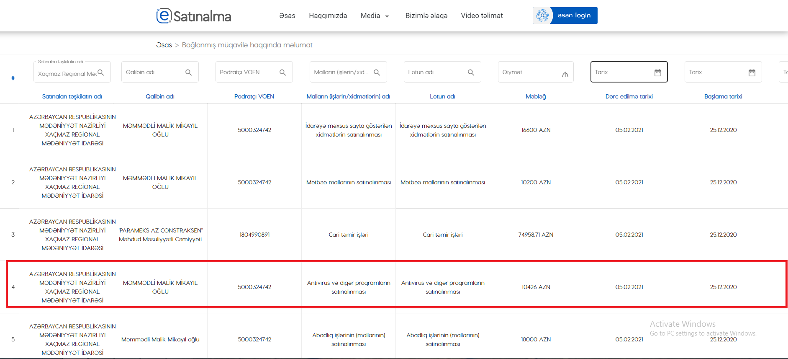Sort by Məbləğ column header

pos(536,96)
